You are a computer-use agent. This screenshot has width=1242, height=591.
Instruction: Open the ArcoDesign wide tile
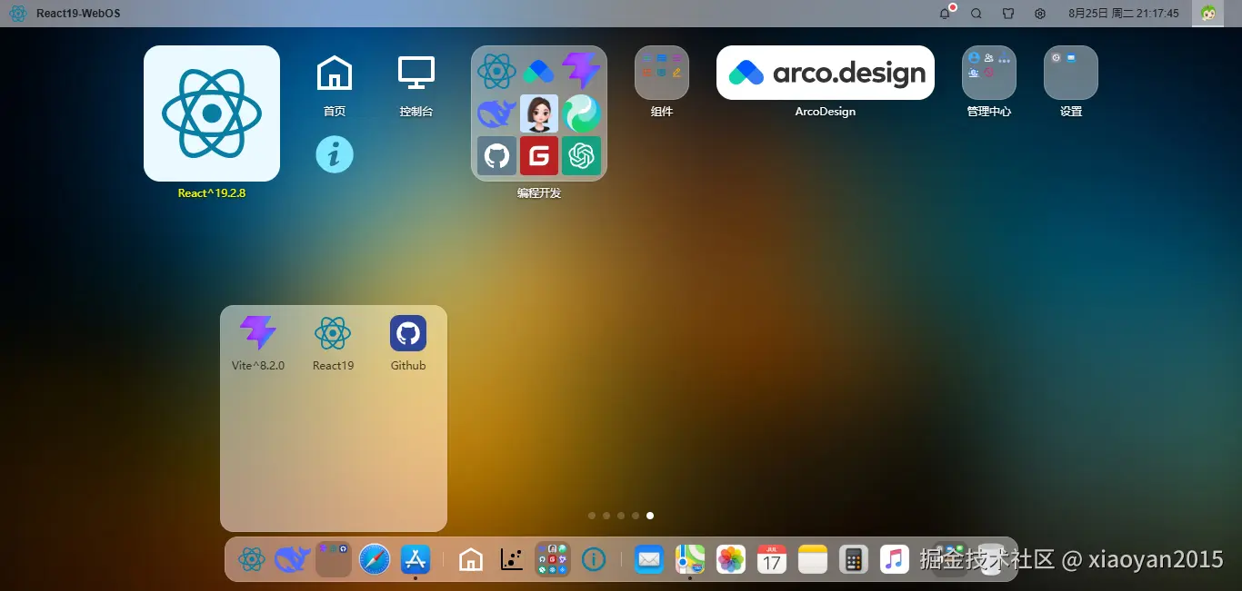[826, 73]
